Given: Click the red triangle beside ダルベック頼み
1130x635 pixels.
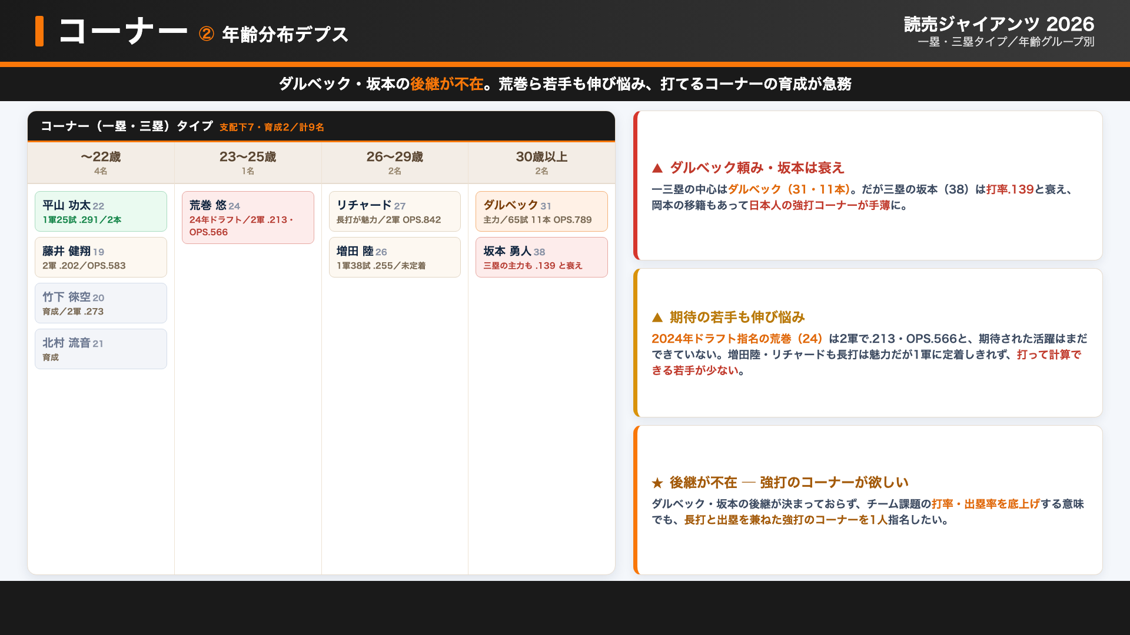Looking at the screenshot, I should [x=657, y=168].
